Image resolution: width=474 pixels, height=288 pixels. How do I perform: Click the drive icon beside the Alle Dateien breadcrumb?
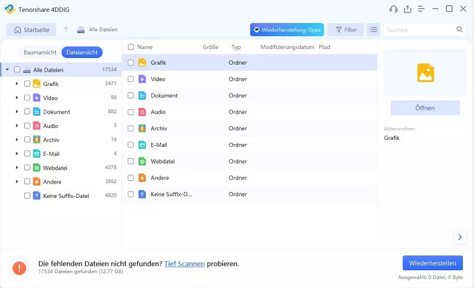pos(81,30)
